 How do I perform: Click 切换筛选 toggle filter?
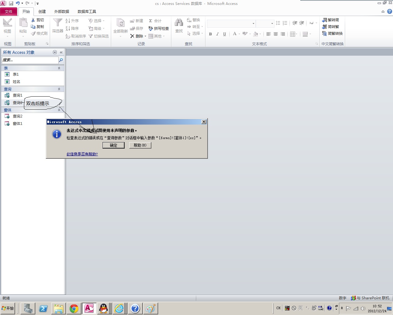point(99,36)
